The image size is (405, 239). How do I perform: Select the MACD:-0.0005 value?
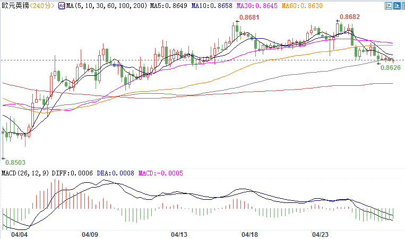160,173
